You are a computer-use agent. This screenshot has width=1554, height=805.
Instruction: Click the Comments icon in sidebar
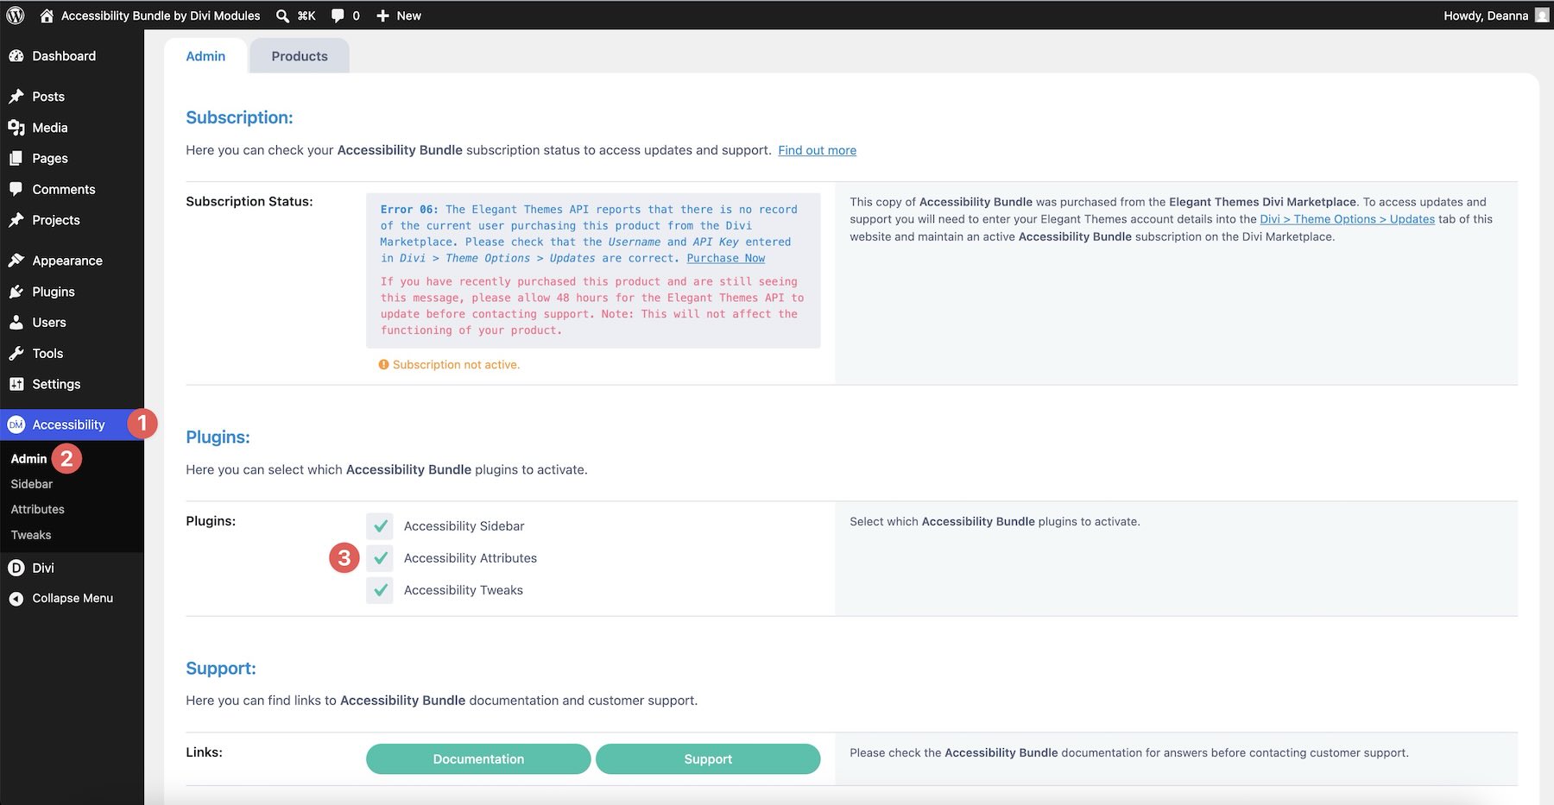point(16,189)
